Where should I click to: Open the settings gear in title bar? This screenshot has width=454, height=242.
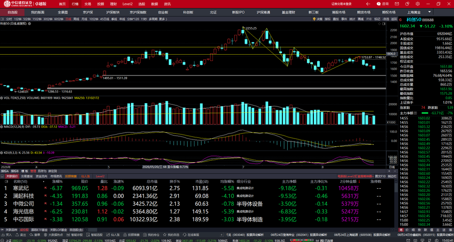418,4
